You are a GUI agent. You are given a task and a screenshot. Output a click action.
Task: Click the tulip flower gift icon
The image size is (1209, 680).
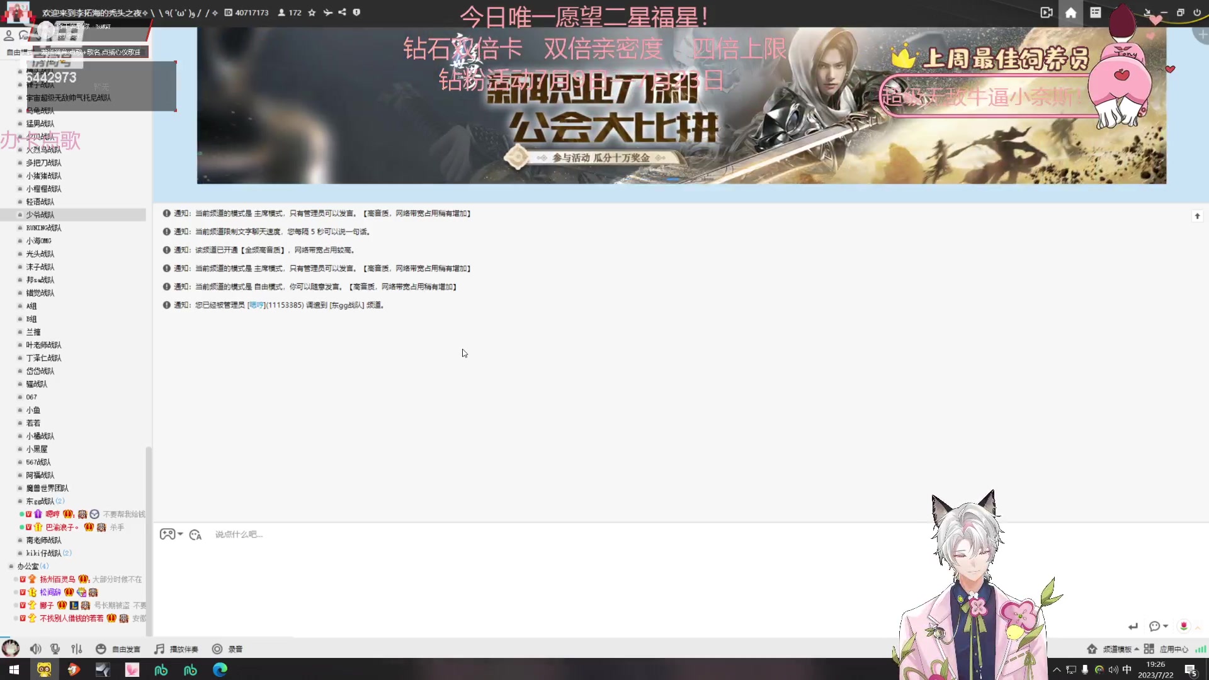coord(1184,626)
